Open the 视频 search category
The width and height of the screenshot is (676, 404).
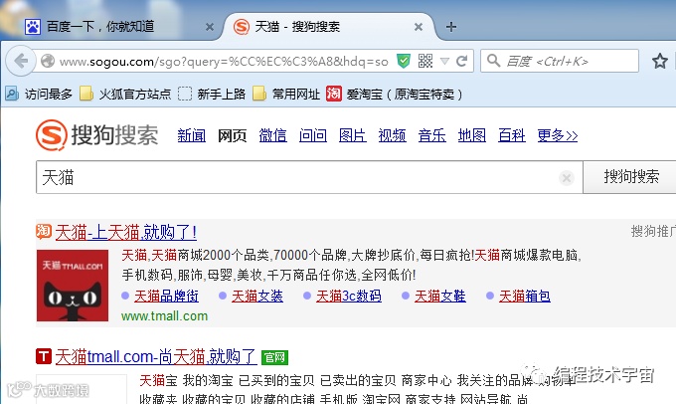click(x=393, y=135)
